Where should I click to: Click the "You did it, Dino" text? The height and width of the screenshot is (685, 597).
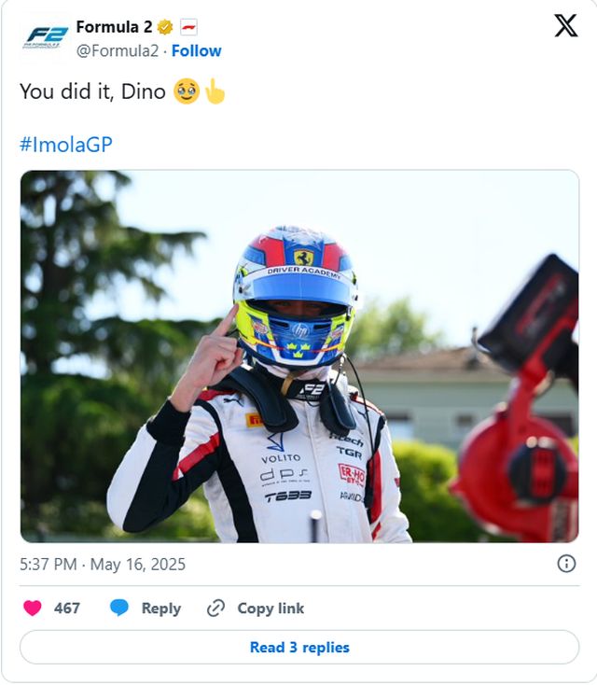(92, 91)
